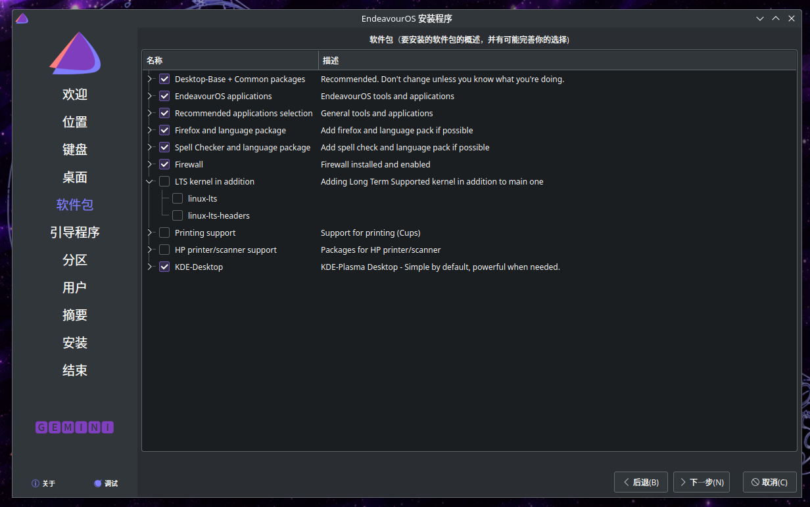This screenshot has width=810, height=507.
Task: Click 'Recommended. Don't change unless you know' description
Action: [442, 79]
